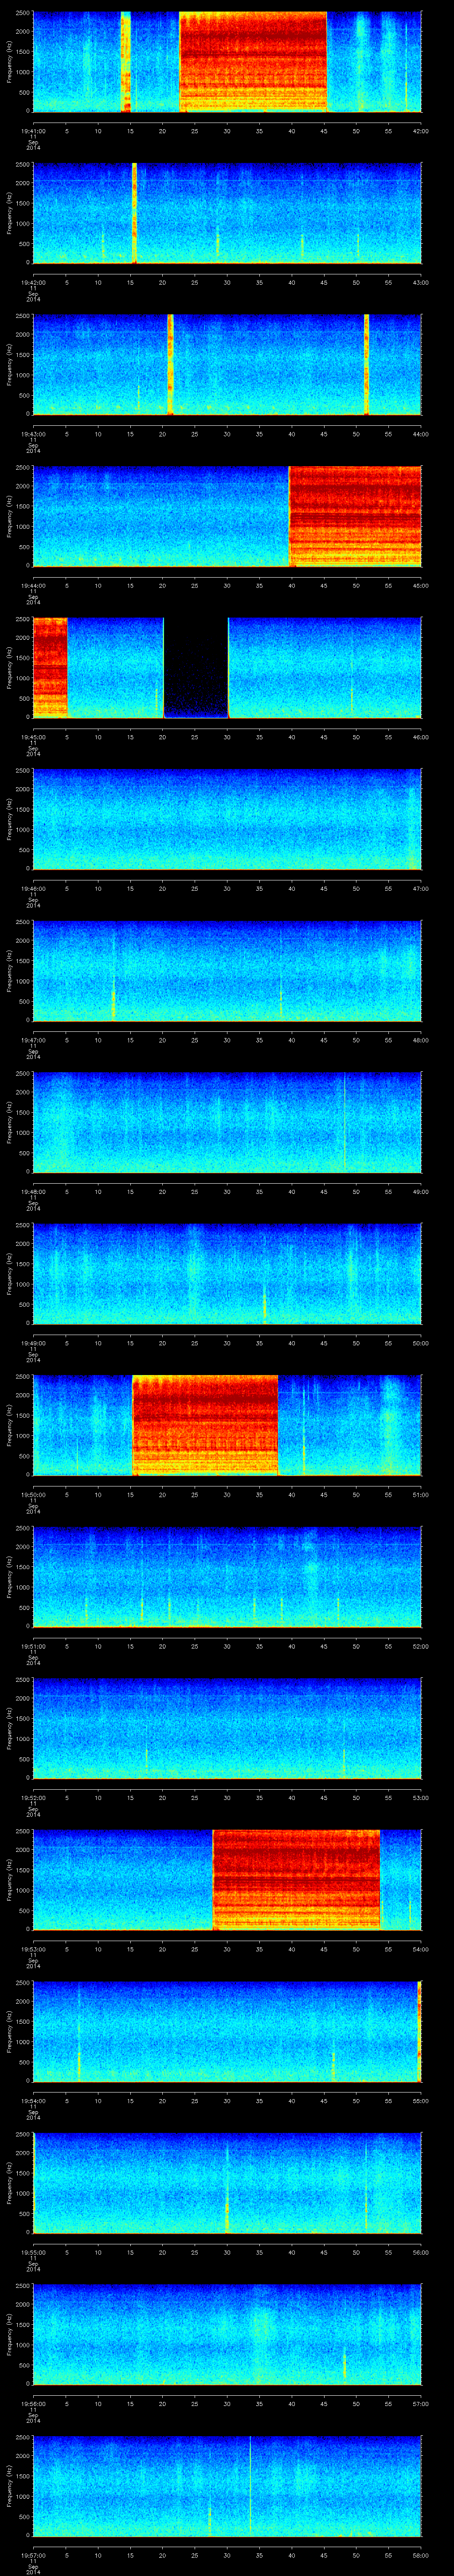Click the 19:42:00 end label of the first spectrogram
The image size is (454, 2576).
[x=420, y=130]
